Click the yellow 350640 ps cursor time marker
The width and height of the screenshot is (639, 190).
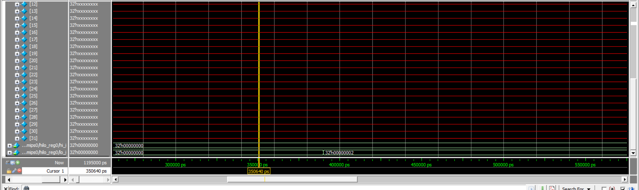click(259, 171)
